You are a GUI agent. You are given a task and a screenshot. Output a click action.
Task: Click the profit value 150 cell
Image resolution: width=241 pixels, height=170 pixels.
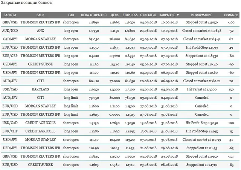click(231, 89)
